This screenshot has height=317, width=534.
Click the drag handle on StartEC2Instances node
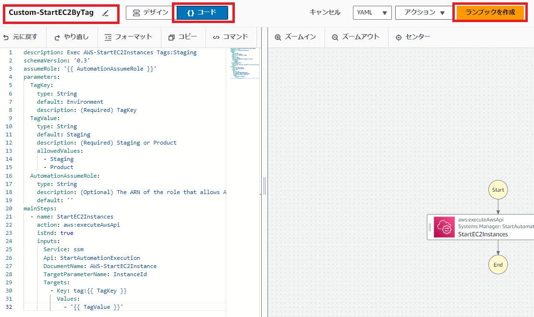[x=430, y=227]
